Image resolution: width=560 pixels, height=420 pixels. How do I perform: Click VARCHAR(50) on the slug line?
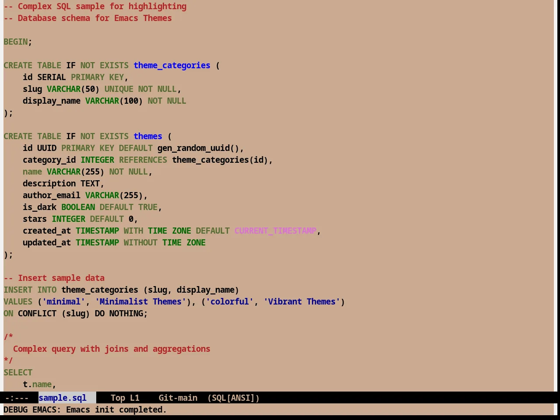pyautogui.click(x=73, y=89)
